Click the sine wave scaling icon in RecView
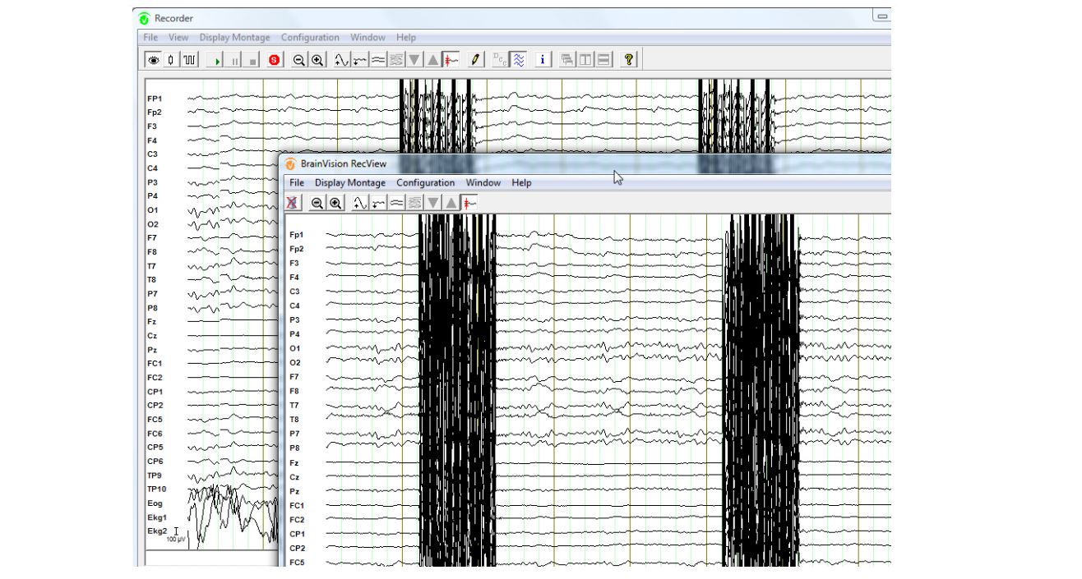 (x=359, y=203)
